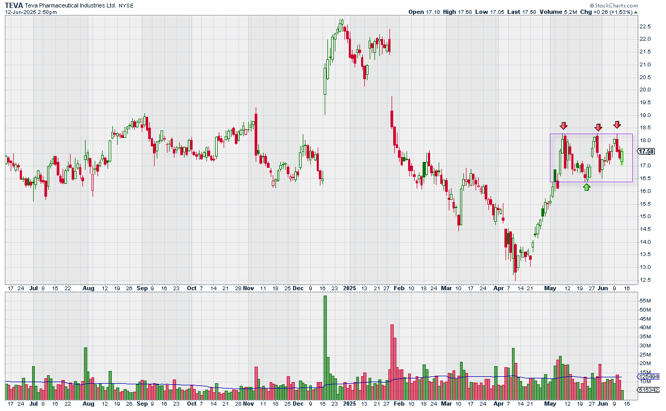Click Nov on the price panel's date axis
The image size is (666, 411).
pos(248,289)
